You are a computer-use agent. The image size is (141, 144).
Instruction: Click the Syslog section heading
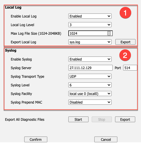click(11, 50)
